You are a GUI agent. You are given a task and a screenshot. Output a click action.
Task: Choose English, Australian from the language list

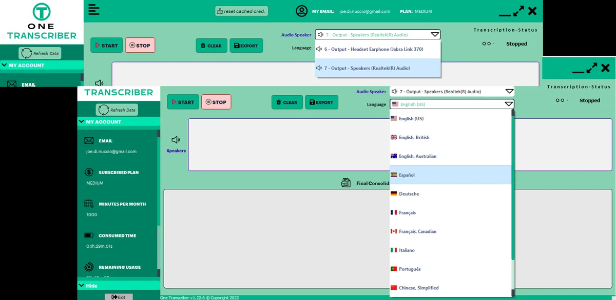450,156
